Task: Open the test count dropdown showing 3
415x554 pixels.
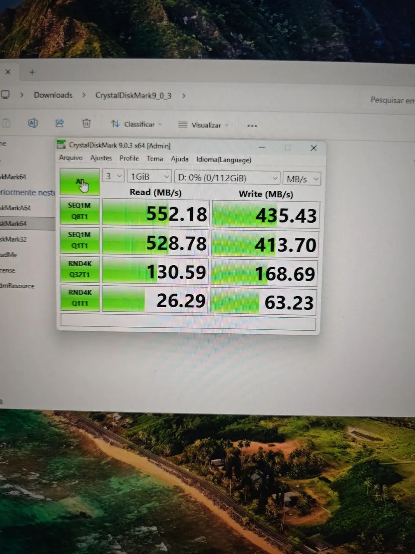Action: click(114, 176)
